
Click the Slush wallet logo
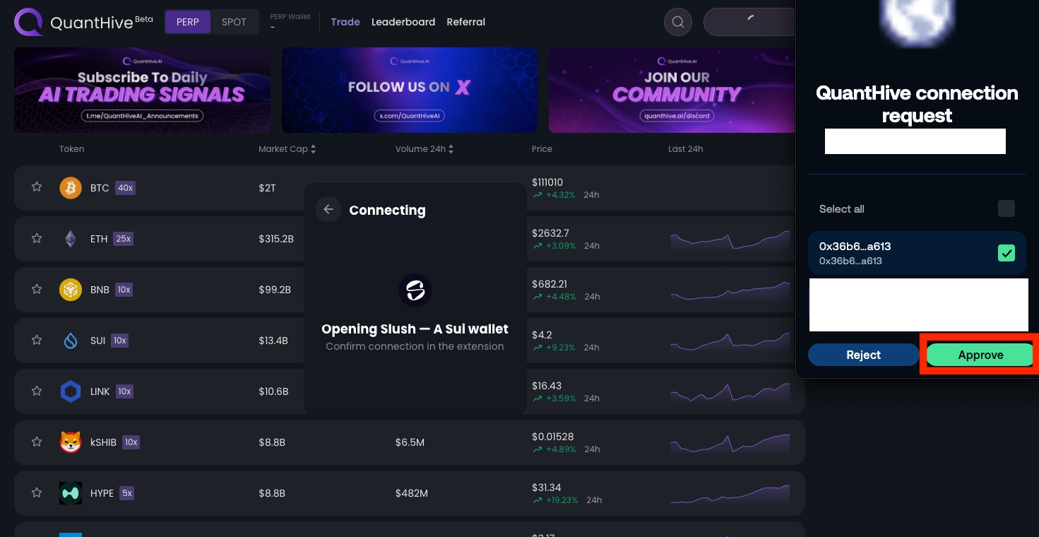pyautogui.click(x=415, y=290)
